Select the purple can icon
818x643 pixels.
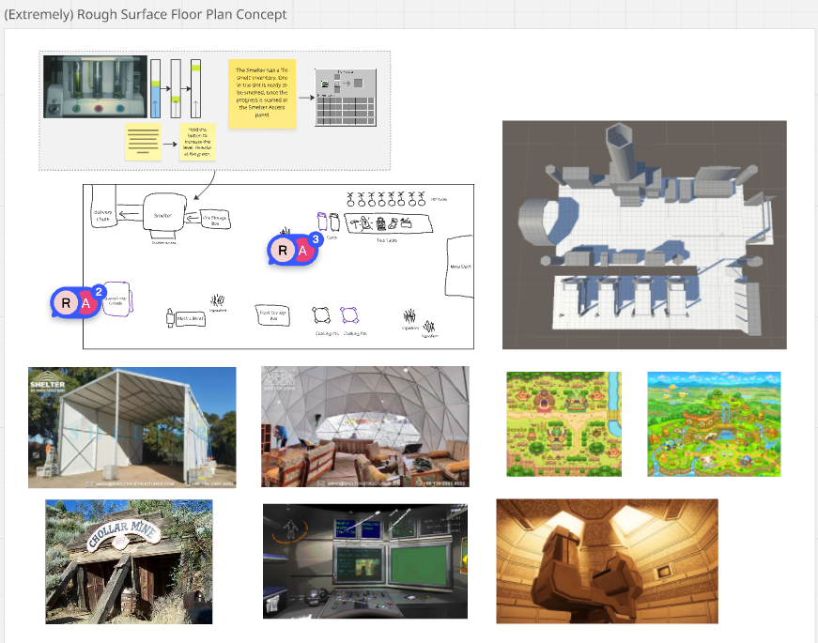click(323, 222)
